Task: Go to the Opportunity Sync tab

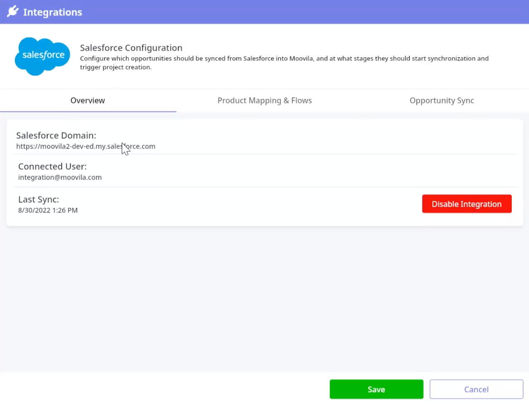Action: [x=441, y=100]
